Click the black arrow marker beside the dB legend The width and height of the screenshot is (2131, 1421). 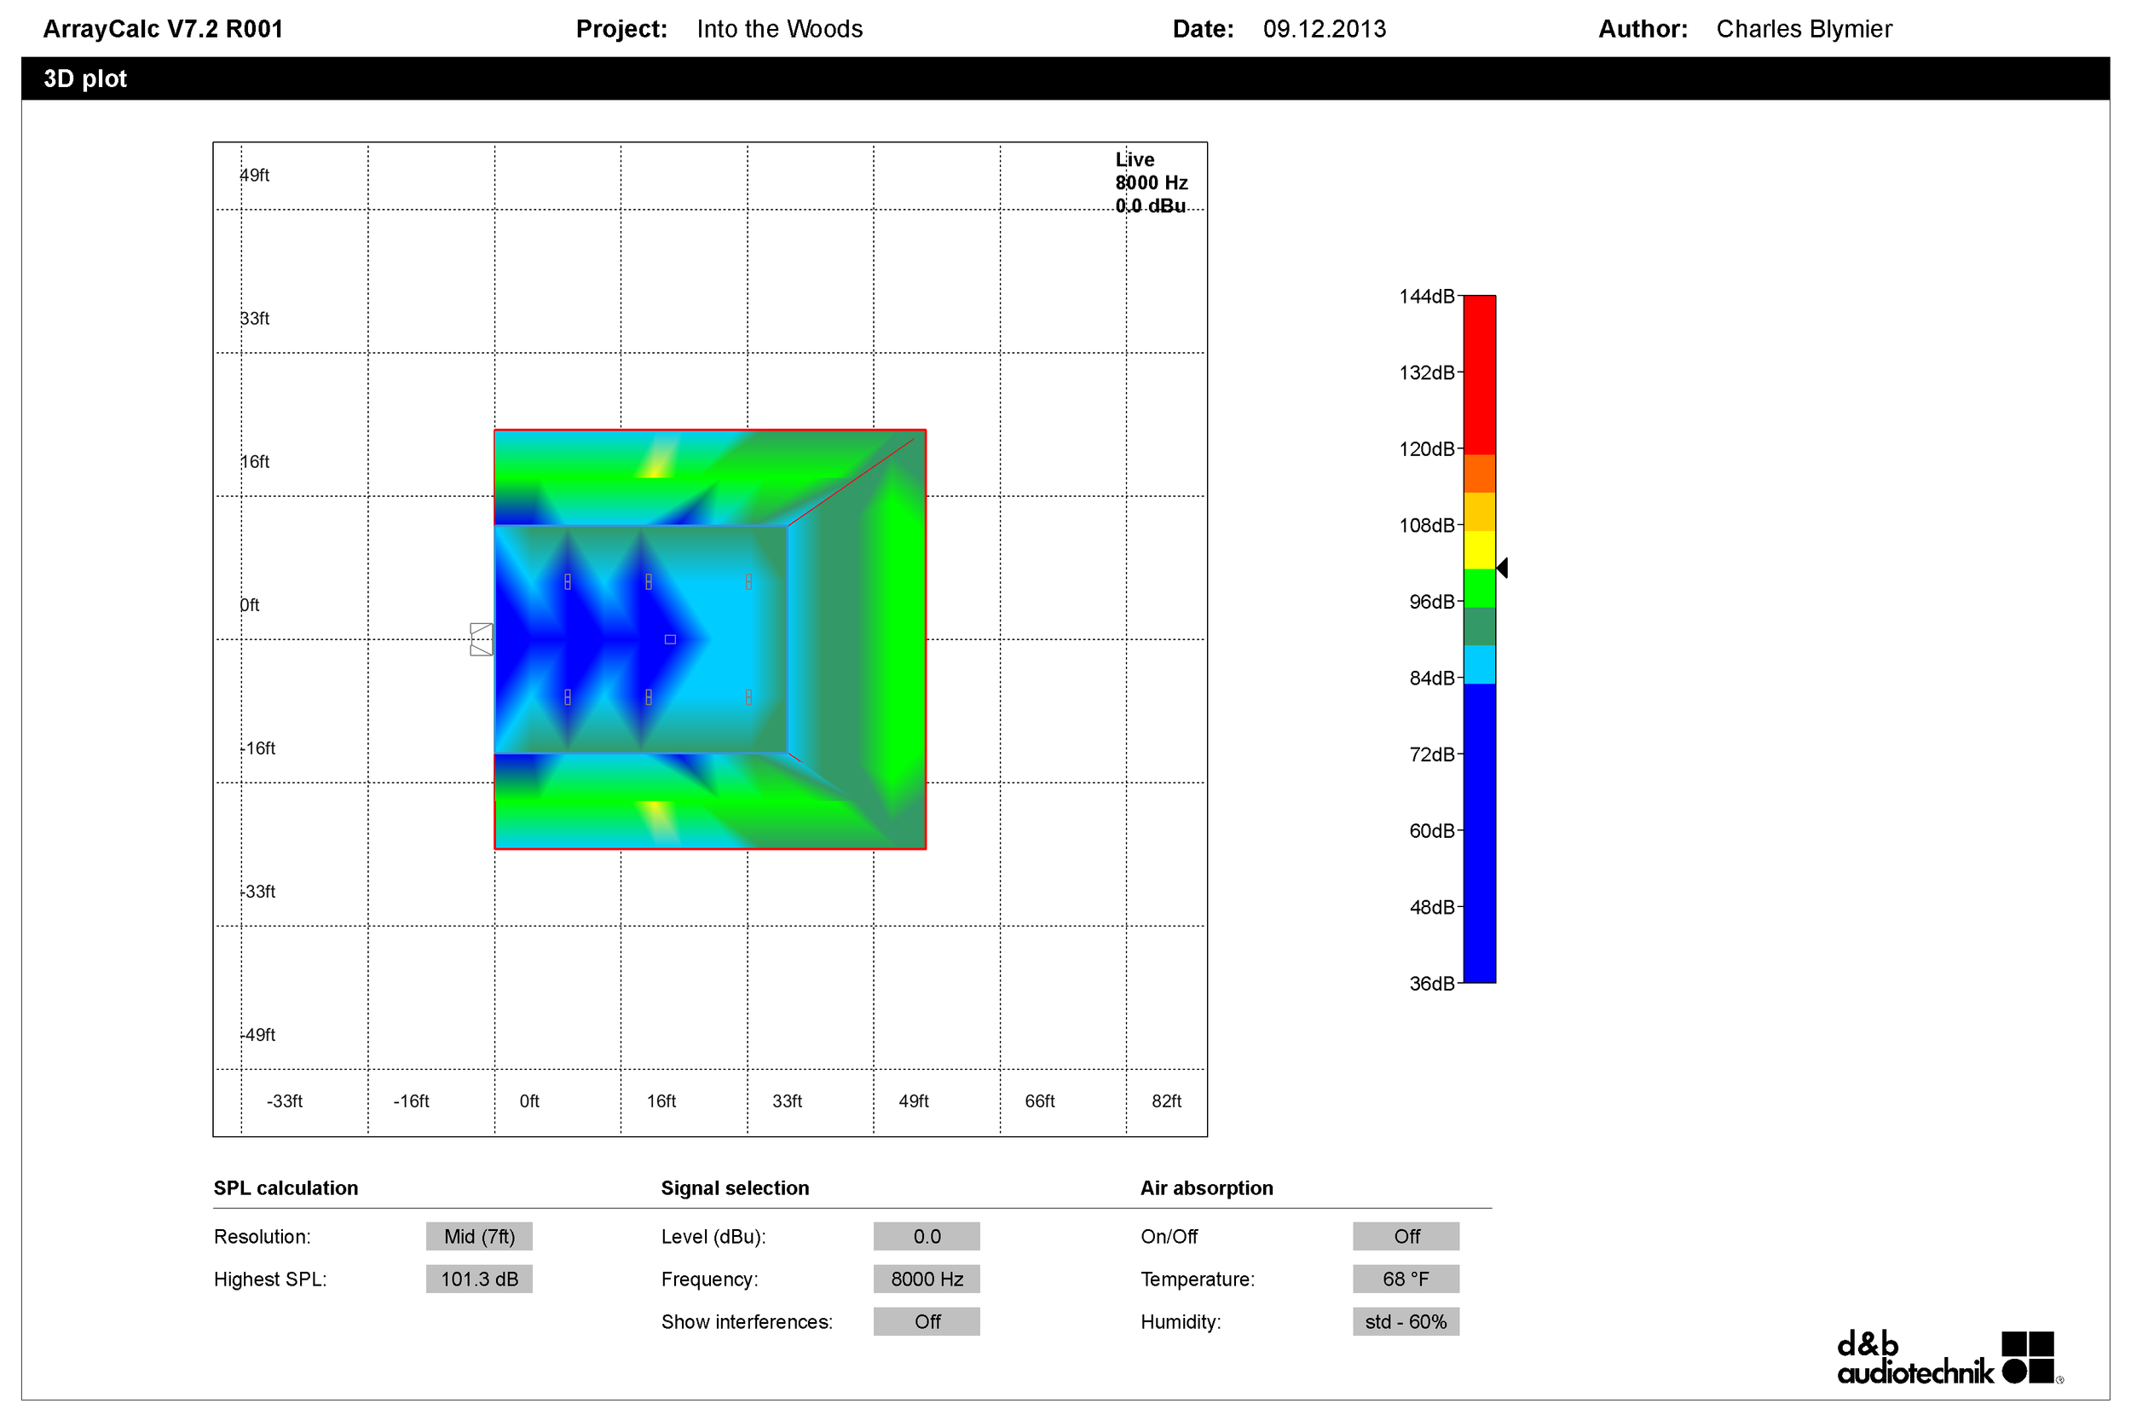(1502, 569)
